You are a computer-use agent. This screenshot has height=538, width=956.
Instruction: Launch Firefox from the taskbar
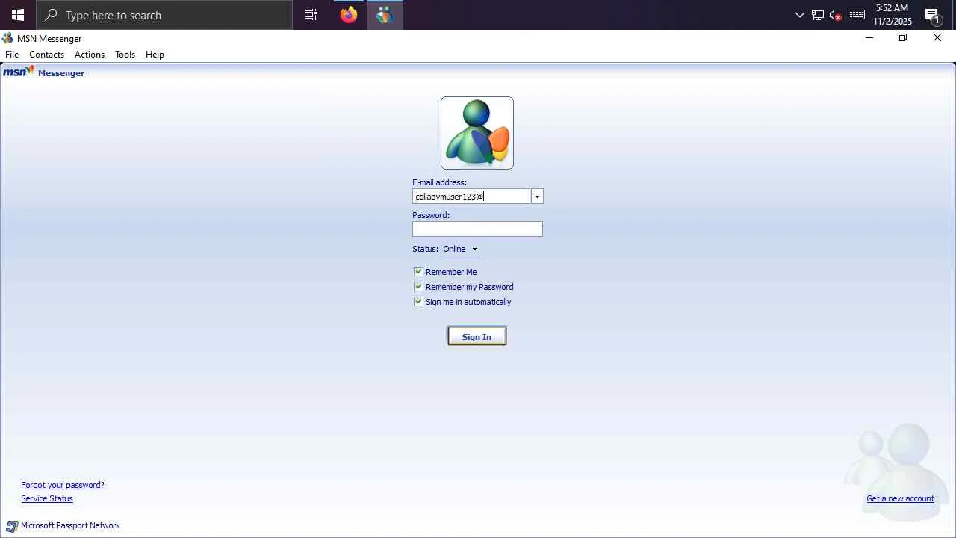click(348, 15)
